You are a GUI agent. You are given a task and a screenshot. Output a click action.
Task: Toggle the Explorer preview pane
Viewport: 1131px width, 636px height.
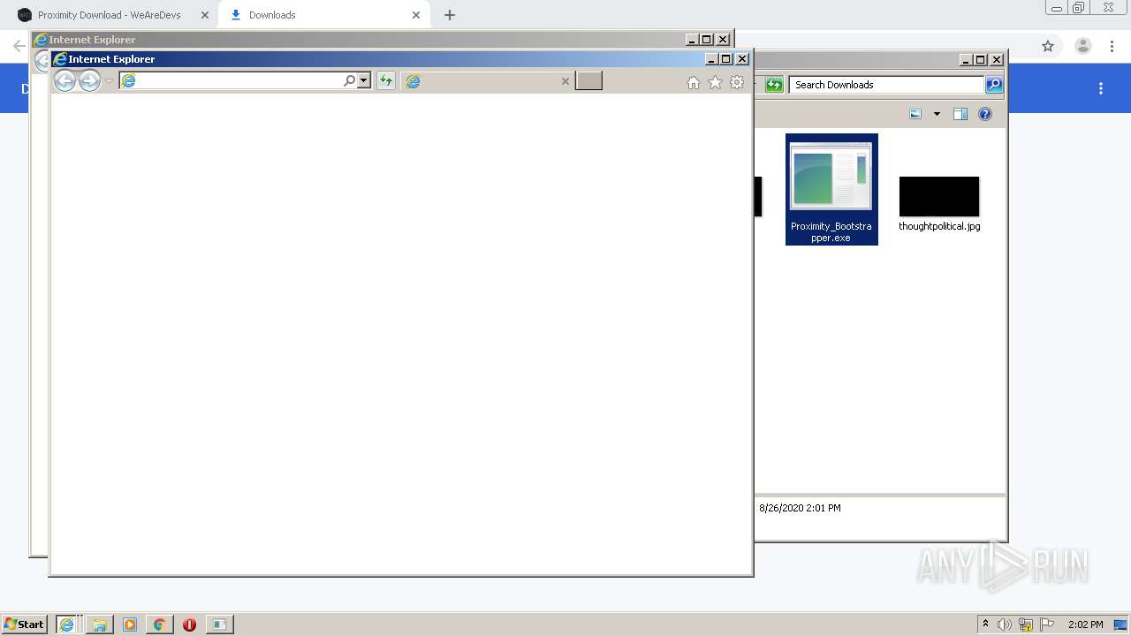960,114
